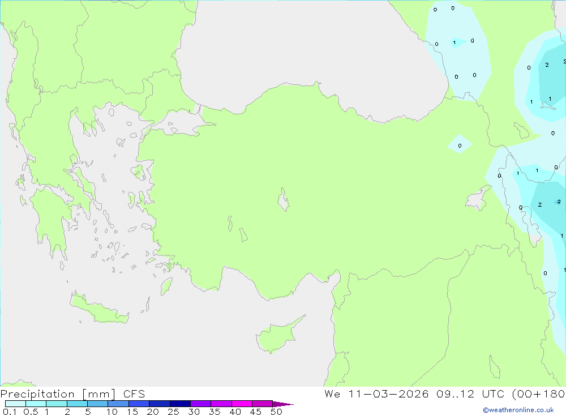Click the 30–35 mm purple legend swatch
Screen dimensions: 566x415
point(201,404)
